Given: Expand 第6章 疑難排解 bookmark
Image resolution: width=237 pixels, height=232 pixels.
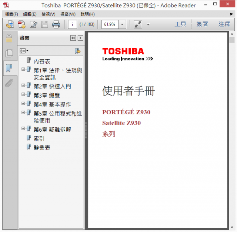Looking at the screenshot, I should 23,128.
